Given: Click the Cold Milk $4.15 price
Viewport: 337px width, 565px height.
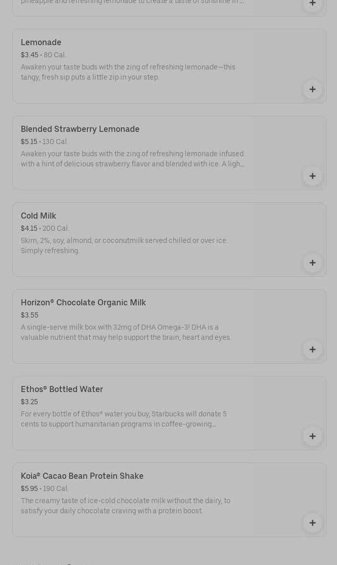Looking at the screenshot, I should pos(29,229).
